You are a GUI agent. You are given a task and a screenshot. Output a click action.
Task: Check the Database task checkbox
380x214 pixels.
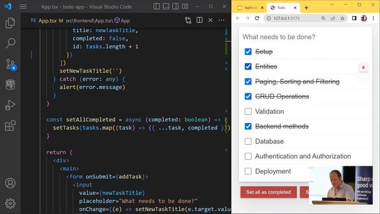pyautogui.click(x=248, y=141)
